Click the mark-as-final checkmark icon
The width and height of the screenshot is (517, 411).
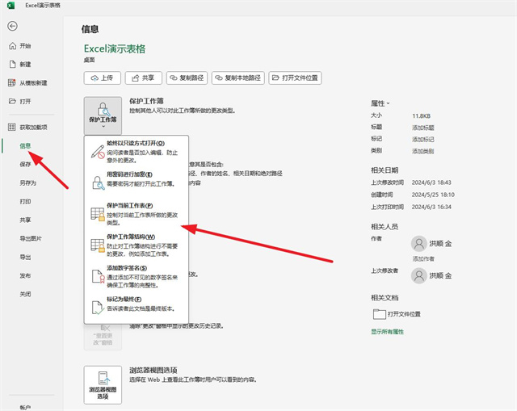click(98, 308)
